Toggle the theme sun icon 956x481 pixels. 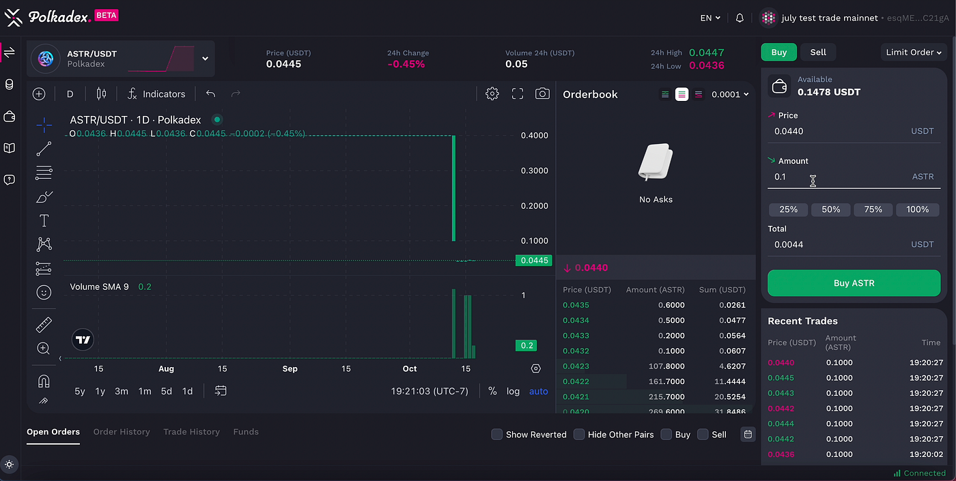point(9,464)
